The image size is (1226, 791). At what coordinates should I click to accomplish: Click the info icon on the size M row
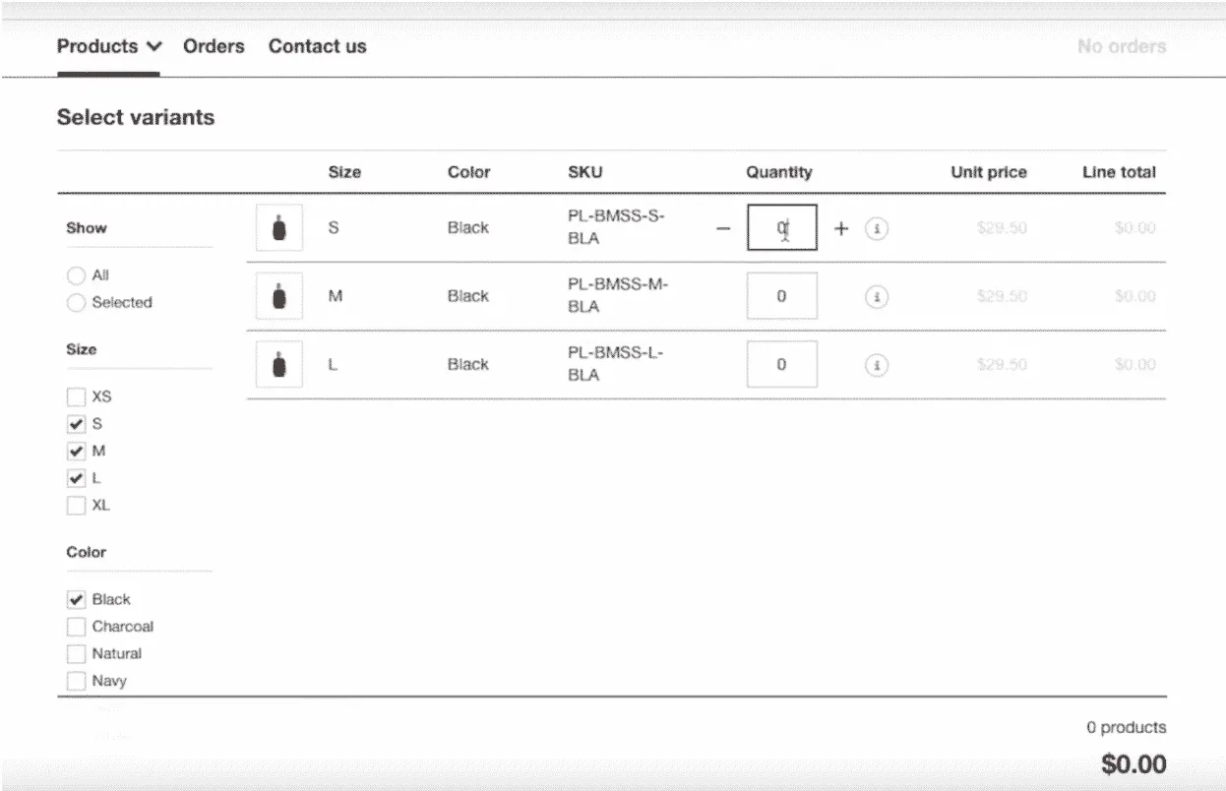click(877, 295)
